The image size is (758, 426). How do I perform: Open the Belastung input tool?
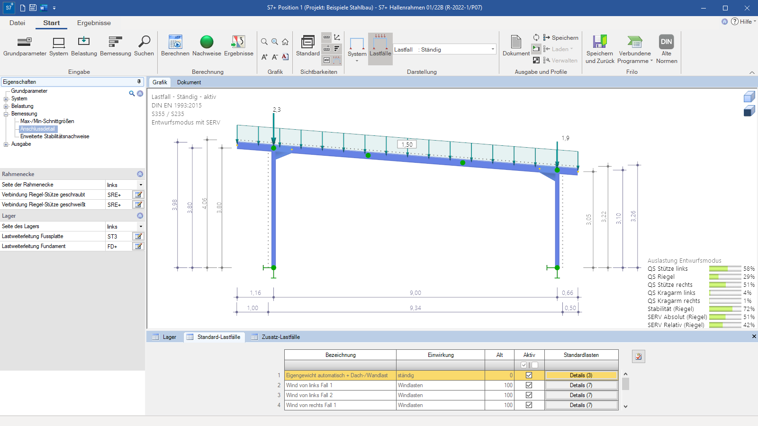[84, 46]
